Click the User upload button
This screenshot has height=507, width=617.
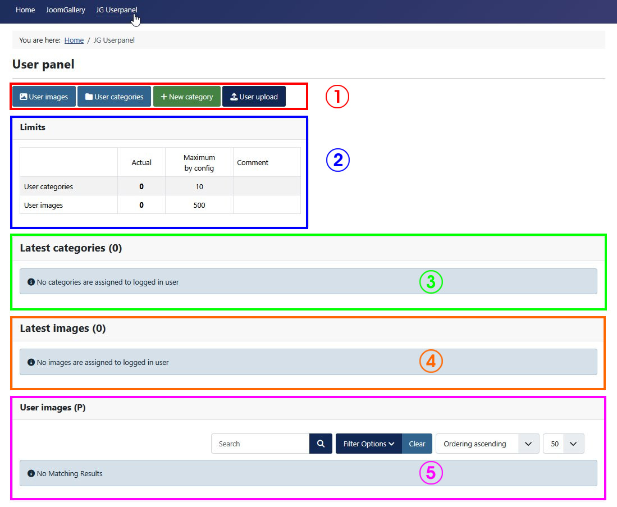tap(254, 97)
